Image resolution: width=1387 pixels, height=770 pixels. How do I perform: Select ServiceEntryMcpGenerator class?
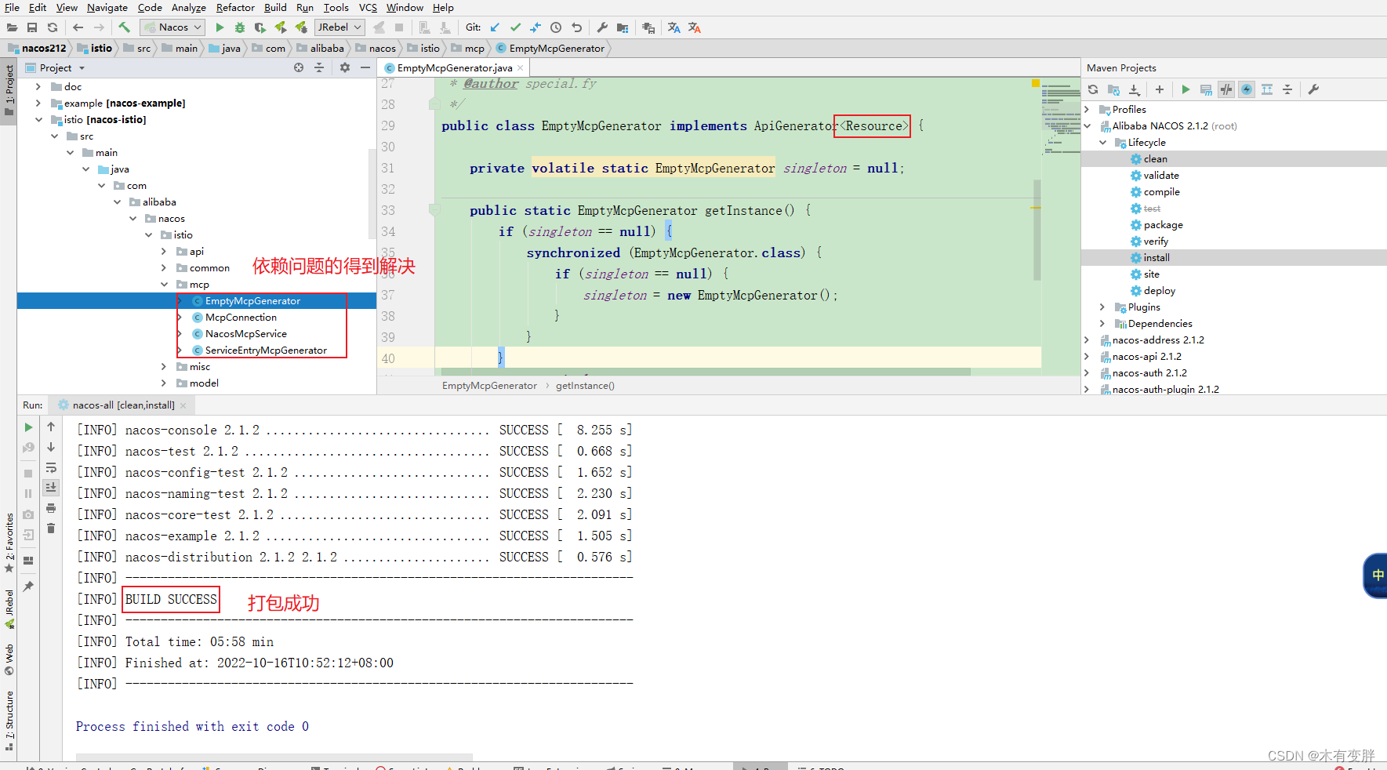[266, 350]
